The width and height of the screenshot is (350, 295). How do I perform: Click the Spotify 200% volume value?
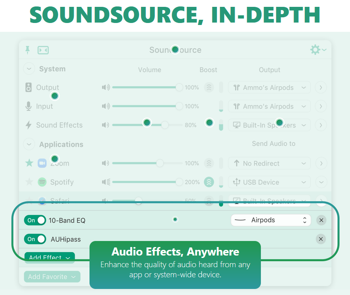[x=192, y=182]
